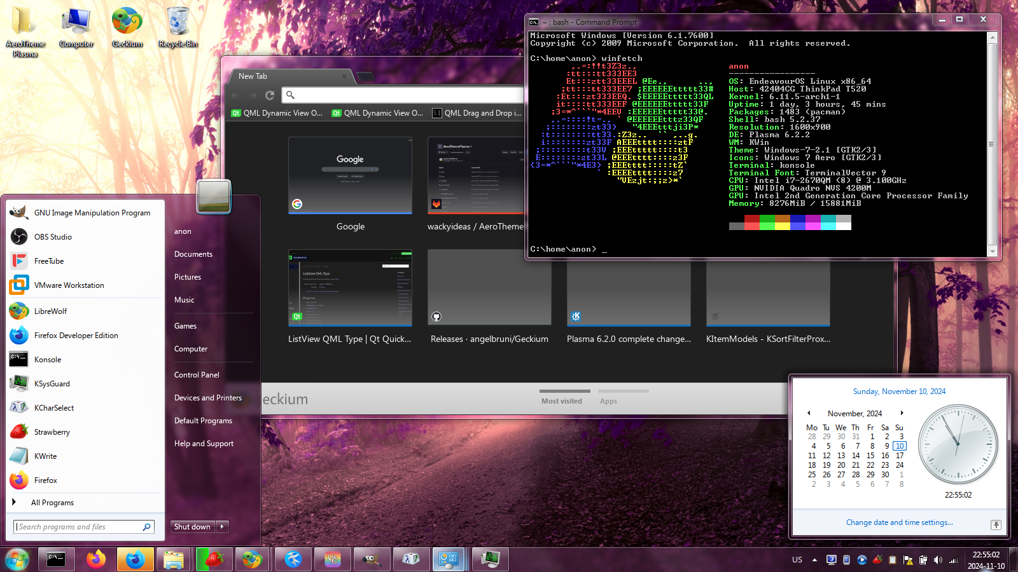Open the Recycle Bin on the desktop
This screenshot has width=1018, height=572.
pos(176,20)
